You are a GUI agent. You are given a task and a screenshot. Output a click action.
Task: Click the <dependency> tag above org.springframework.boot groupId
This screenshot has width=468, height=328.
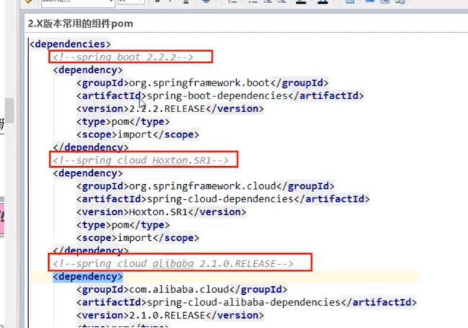point(88,70)
